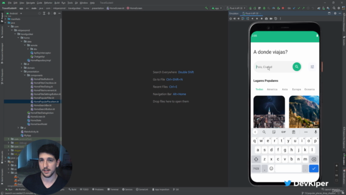
Task: Open HomeViewModel in the project tree
Action: coord(37,124)
